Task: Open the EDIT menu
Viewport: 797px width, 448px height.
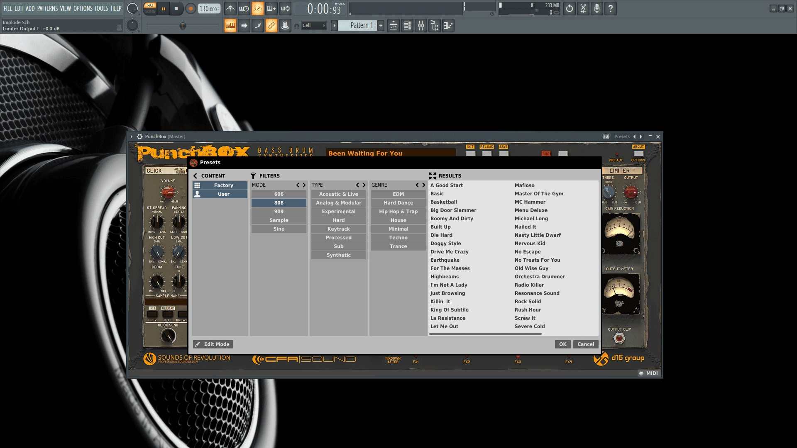Action: point(19,8)
